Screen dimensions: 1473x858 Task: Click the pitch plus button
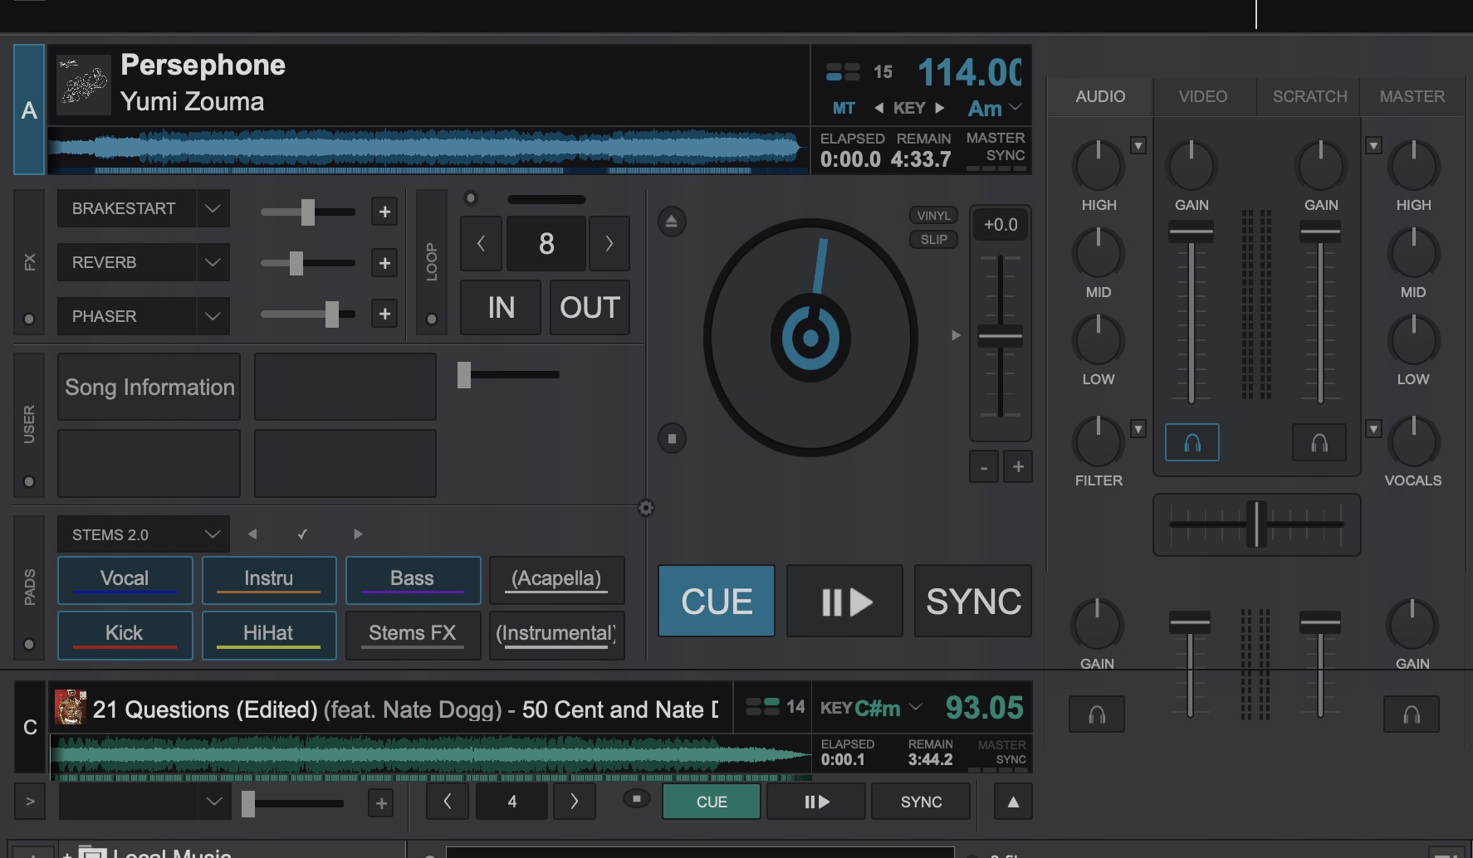1018,467
